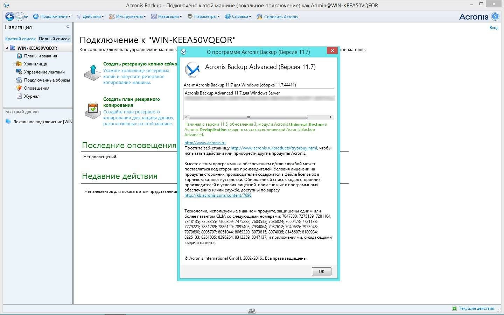Click the Acronis app icon in the title bar
The width and height of the screenshot is (504, 315).
point(6,5)
